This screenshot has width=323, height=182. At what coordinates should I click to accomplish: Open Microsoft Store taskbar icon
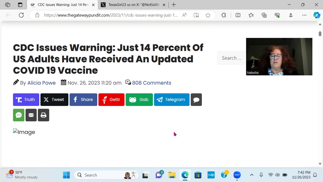pos(198,175)
